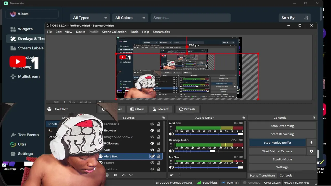The image size is (331, 186).
Task: Expand Scale to Window dropdown arrow
Action: (x=100, y=102)
